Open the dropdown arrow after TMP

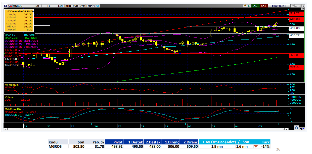point(94,6)
